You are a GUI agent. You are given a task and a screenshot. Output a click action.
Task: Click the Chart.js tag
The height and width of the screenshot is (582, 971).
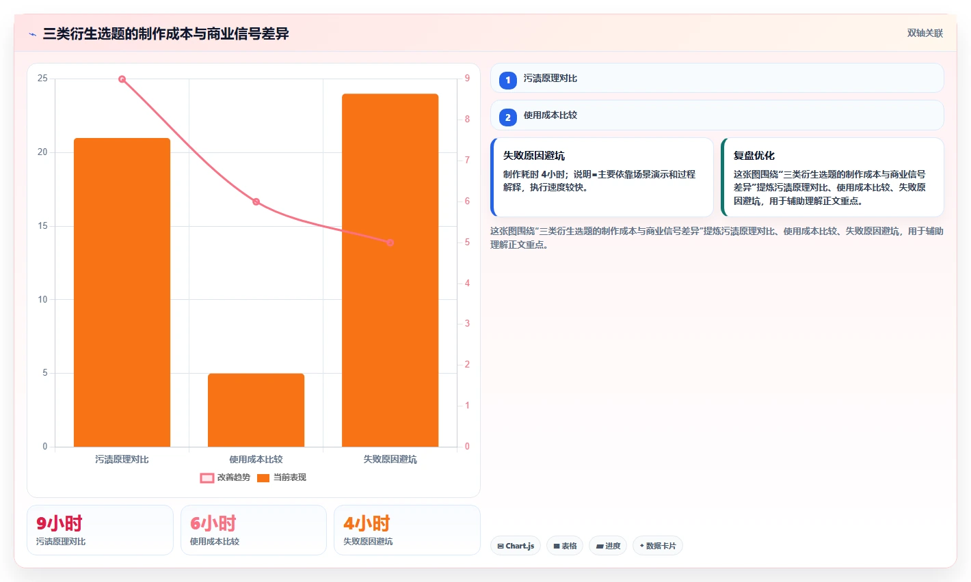click(516, 546)
